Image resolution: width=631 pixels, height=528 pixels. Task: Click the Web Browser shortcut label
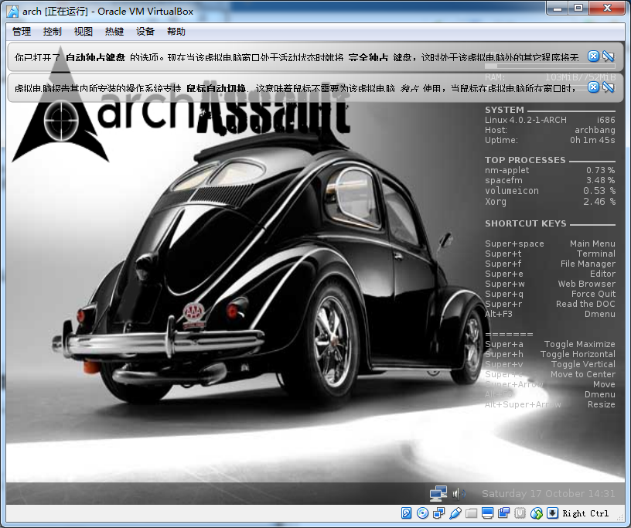click(x=587, y=284)
